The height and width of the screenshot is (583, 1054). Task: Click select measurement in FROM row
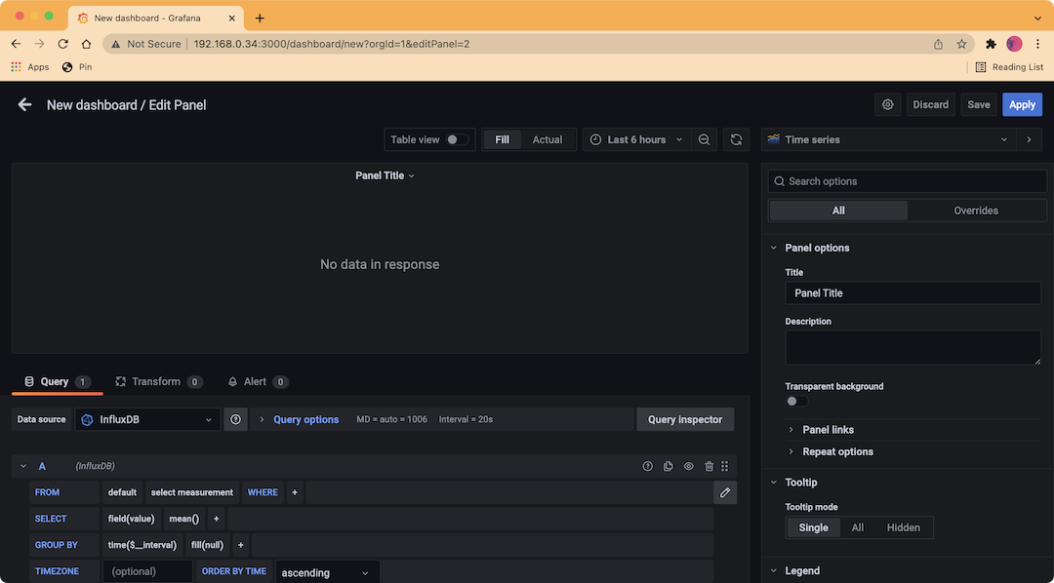coord(191,492)
